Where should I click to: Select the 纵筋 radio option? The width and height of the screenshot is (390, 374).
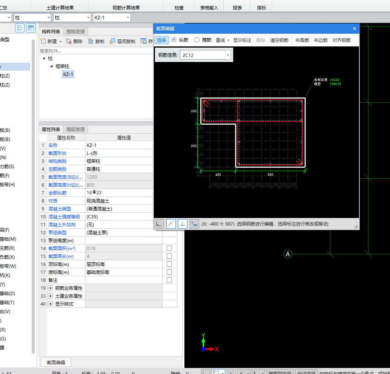[174, 40]
